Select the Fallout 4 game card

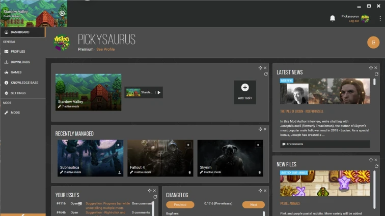pyautogui.click(x=160, y=158)
